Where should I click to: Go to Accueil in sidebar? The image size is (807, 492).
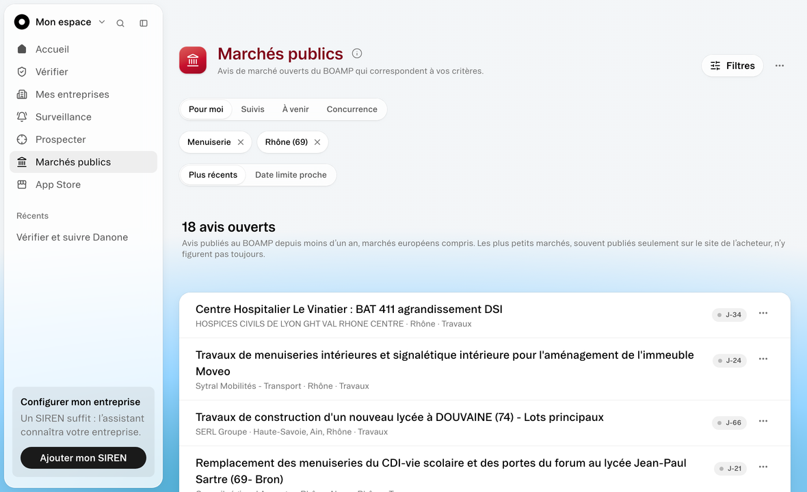83,49
